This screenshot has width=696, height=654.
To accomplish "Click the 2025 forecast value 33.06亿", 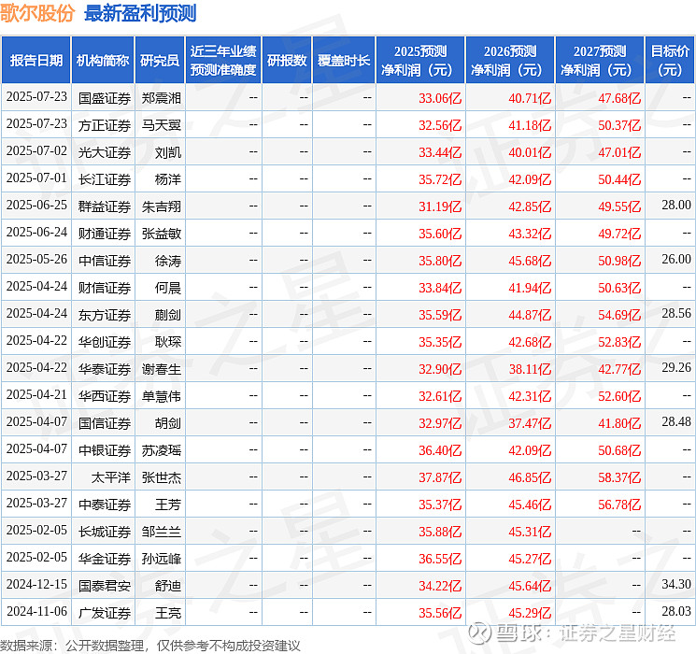I will 440,98.
